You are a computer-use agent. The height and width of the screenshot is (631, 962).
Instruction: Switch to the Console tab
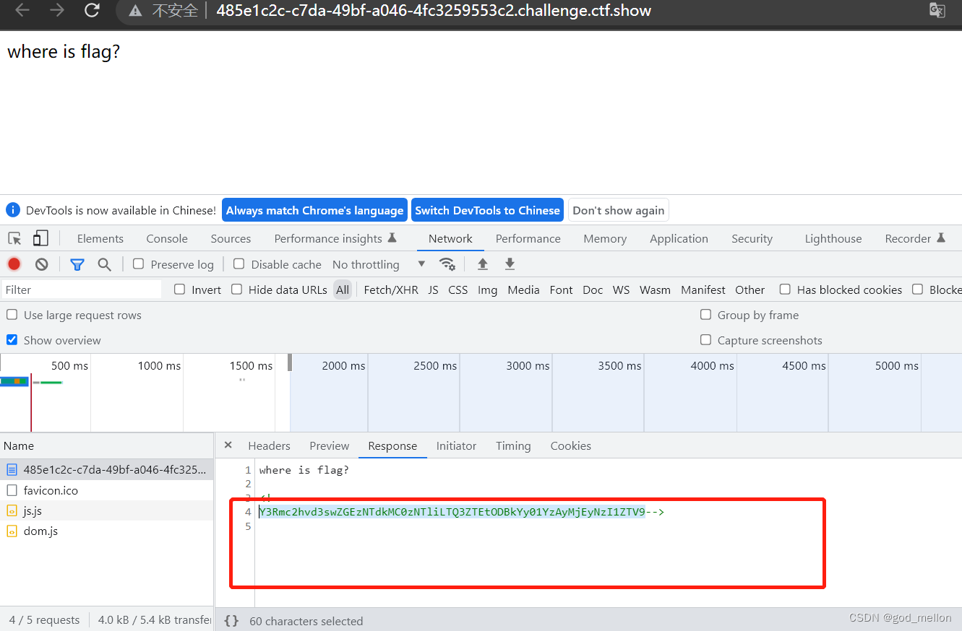click(x=167, y=238)
